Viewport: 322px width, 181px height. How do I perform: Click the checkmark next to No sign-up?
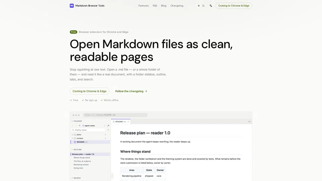pos(83,100)
